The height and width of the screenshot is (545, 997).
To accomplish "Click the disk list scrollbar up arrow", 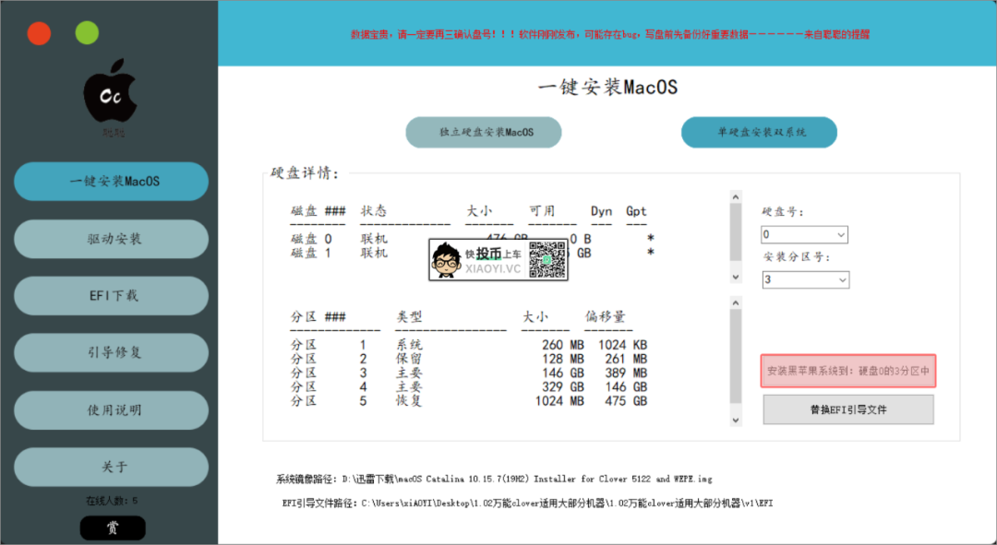I will click(736, 197).
